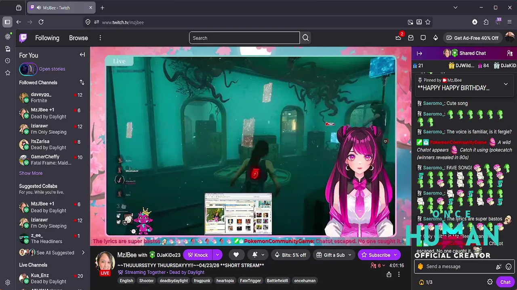Open picture-in-picture icon in address bar
The height and width of the screenshot is (290, 517).
[x=410, y=22]
